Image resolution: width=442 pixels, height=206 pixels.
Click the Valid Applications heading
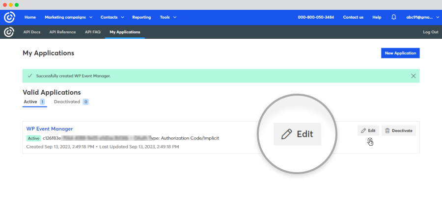tap(52, 92)
